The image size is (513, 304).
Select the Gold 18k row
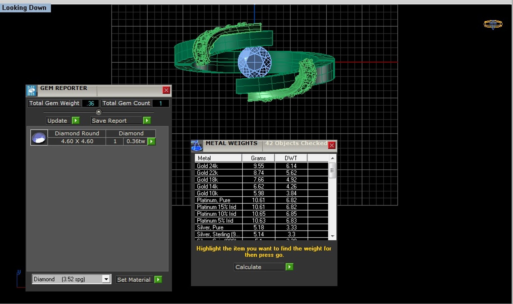tap(262, 180)
